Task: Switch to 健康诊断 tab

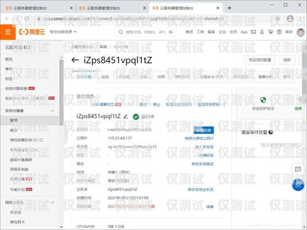Action: [265, 77]
